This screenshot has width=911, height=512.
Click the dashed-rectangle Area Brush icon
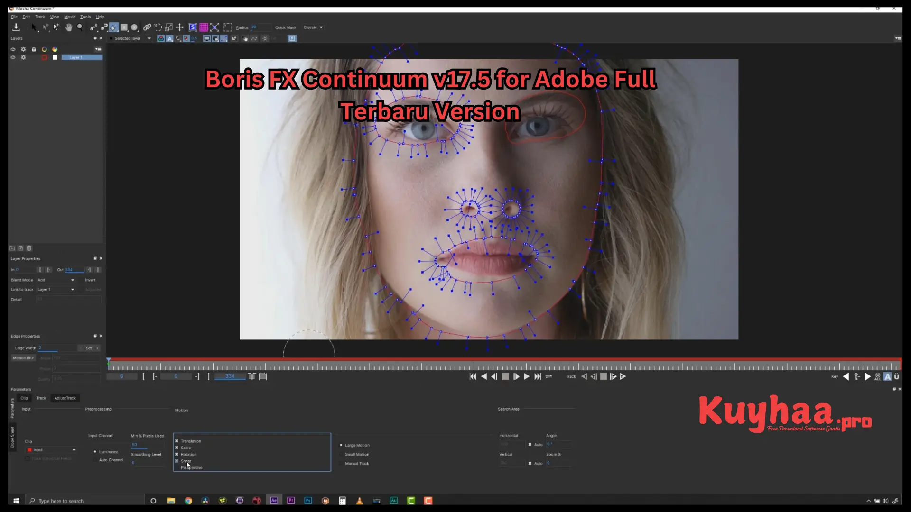(x=228, y=27)
